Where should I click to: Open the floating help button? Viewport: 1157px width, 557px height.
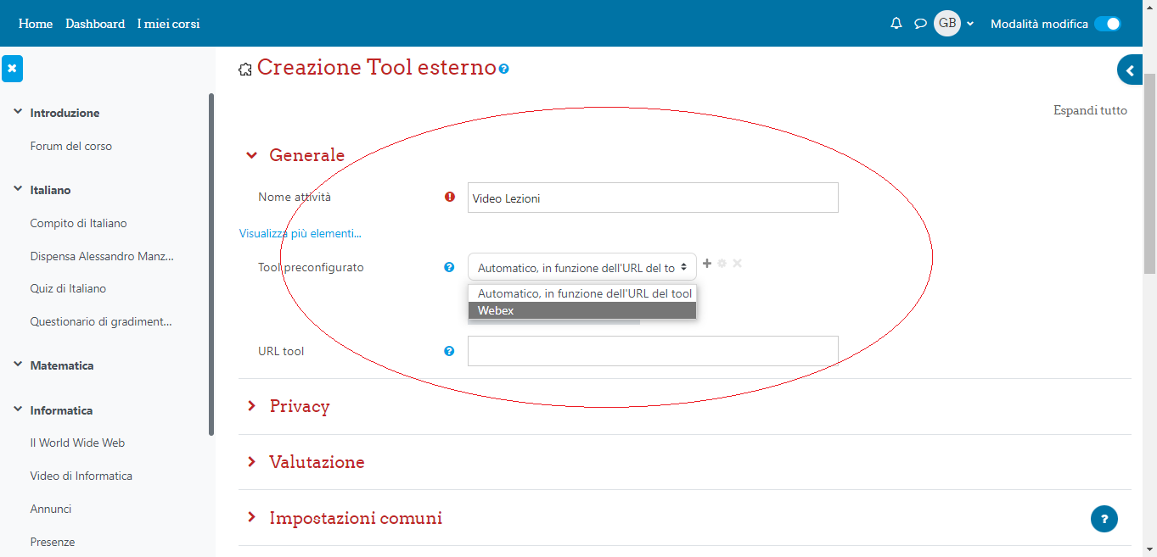pyautogui.click(x=1104, y=519)
